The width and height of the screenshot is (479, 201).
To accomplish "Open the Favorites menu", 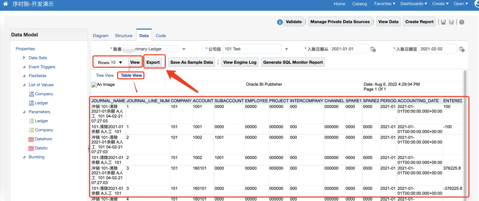I will click(x=385, y=4).
